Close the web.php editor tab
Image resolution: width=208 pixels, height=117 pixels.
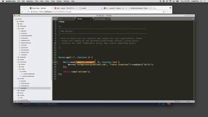(90, 19)
